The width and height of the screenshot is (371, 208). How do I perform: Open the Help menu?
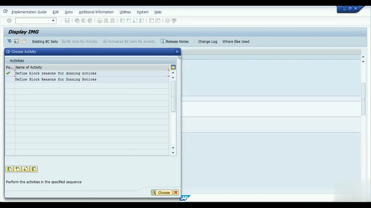(158, 12)
